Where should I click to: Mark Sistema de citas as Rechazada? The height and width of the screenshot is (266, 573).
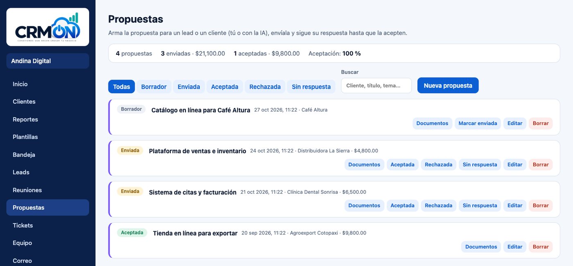438,206
